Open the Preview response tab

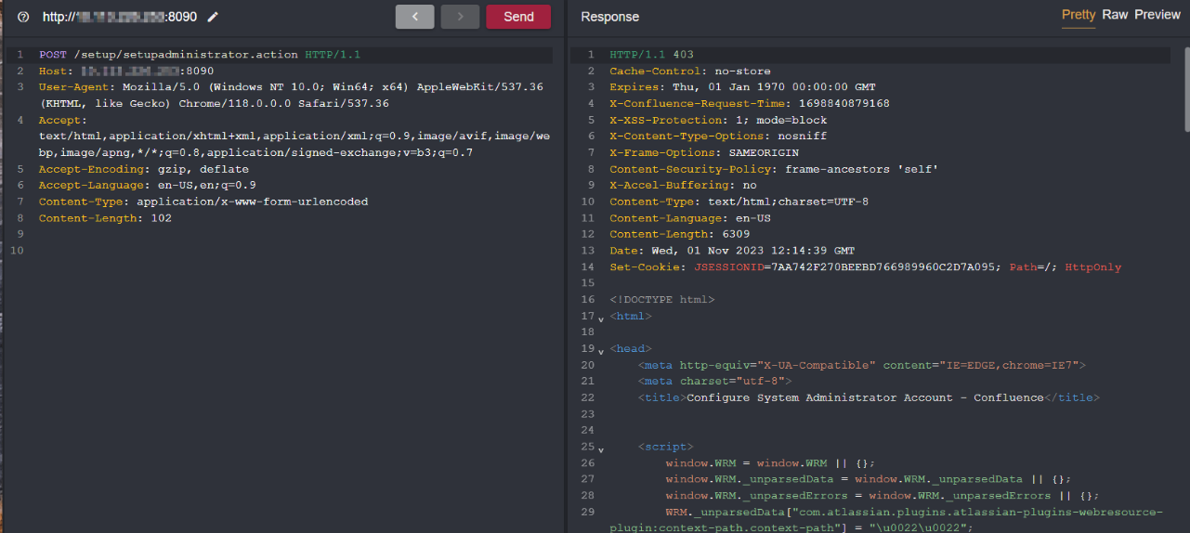(1157, 15)
